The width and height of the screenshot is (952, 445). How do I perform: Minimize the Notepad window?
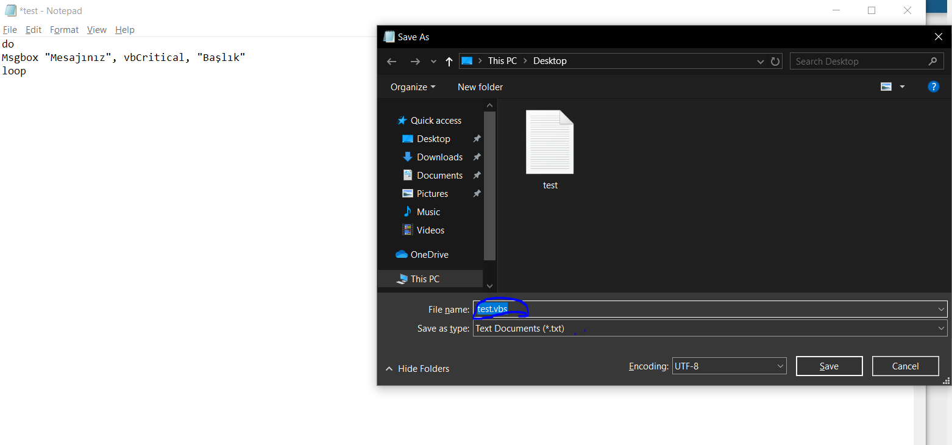click(x=836, y=10)
